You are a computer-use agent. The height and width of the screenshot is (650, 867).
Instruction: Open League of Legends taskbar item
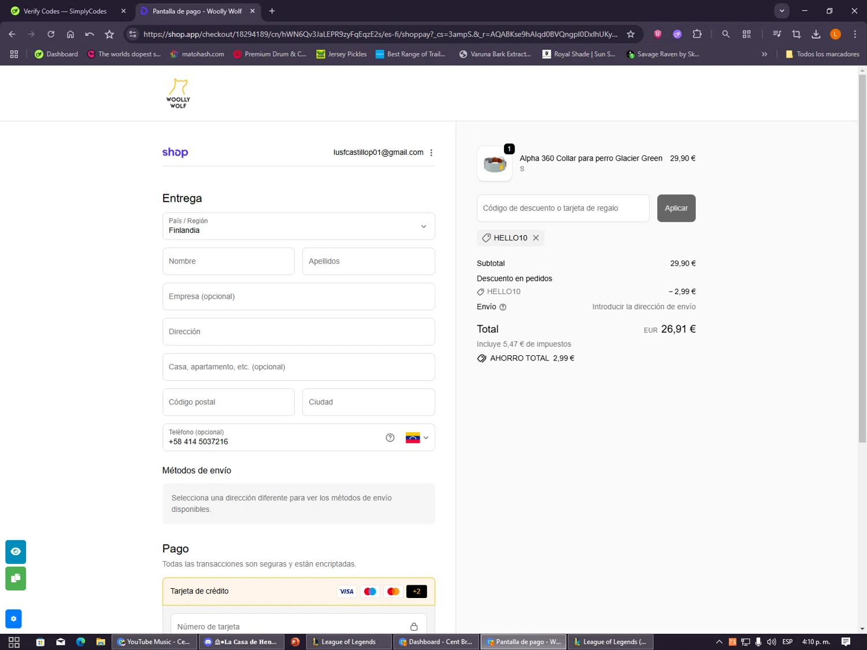click(x=349, y=642)
